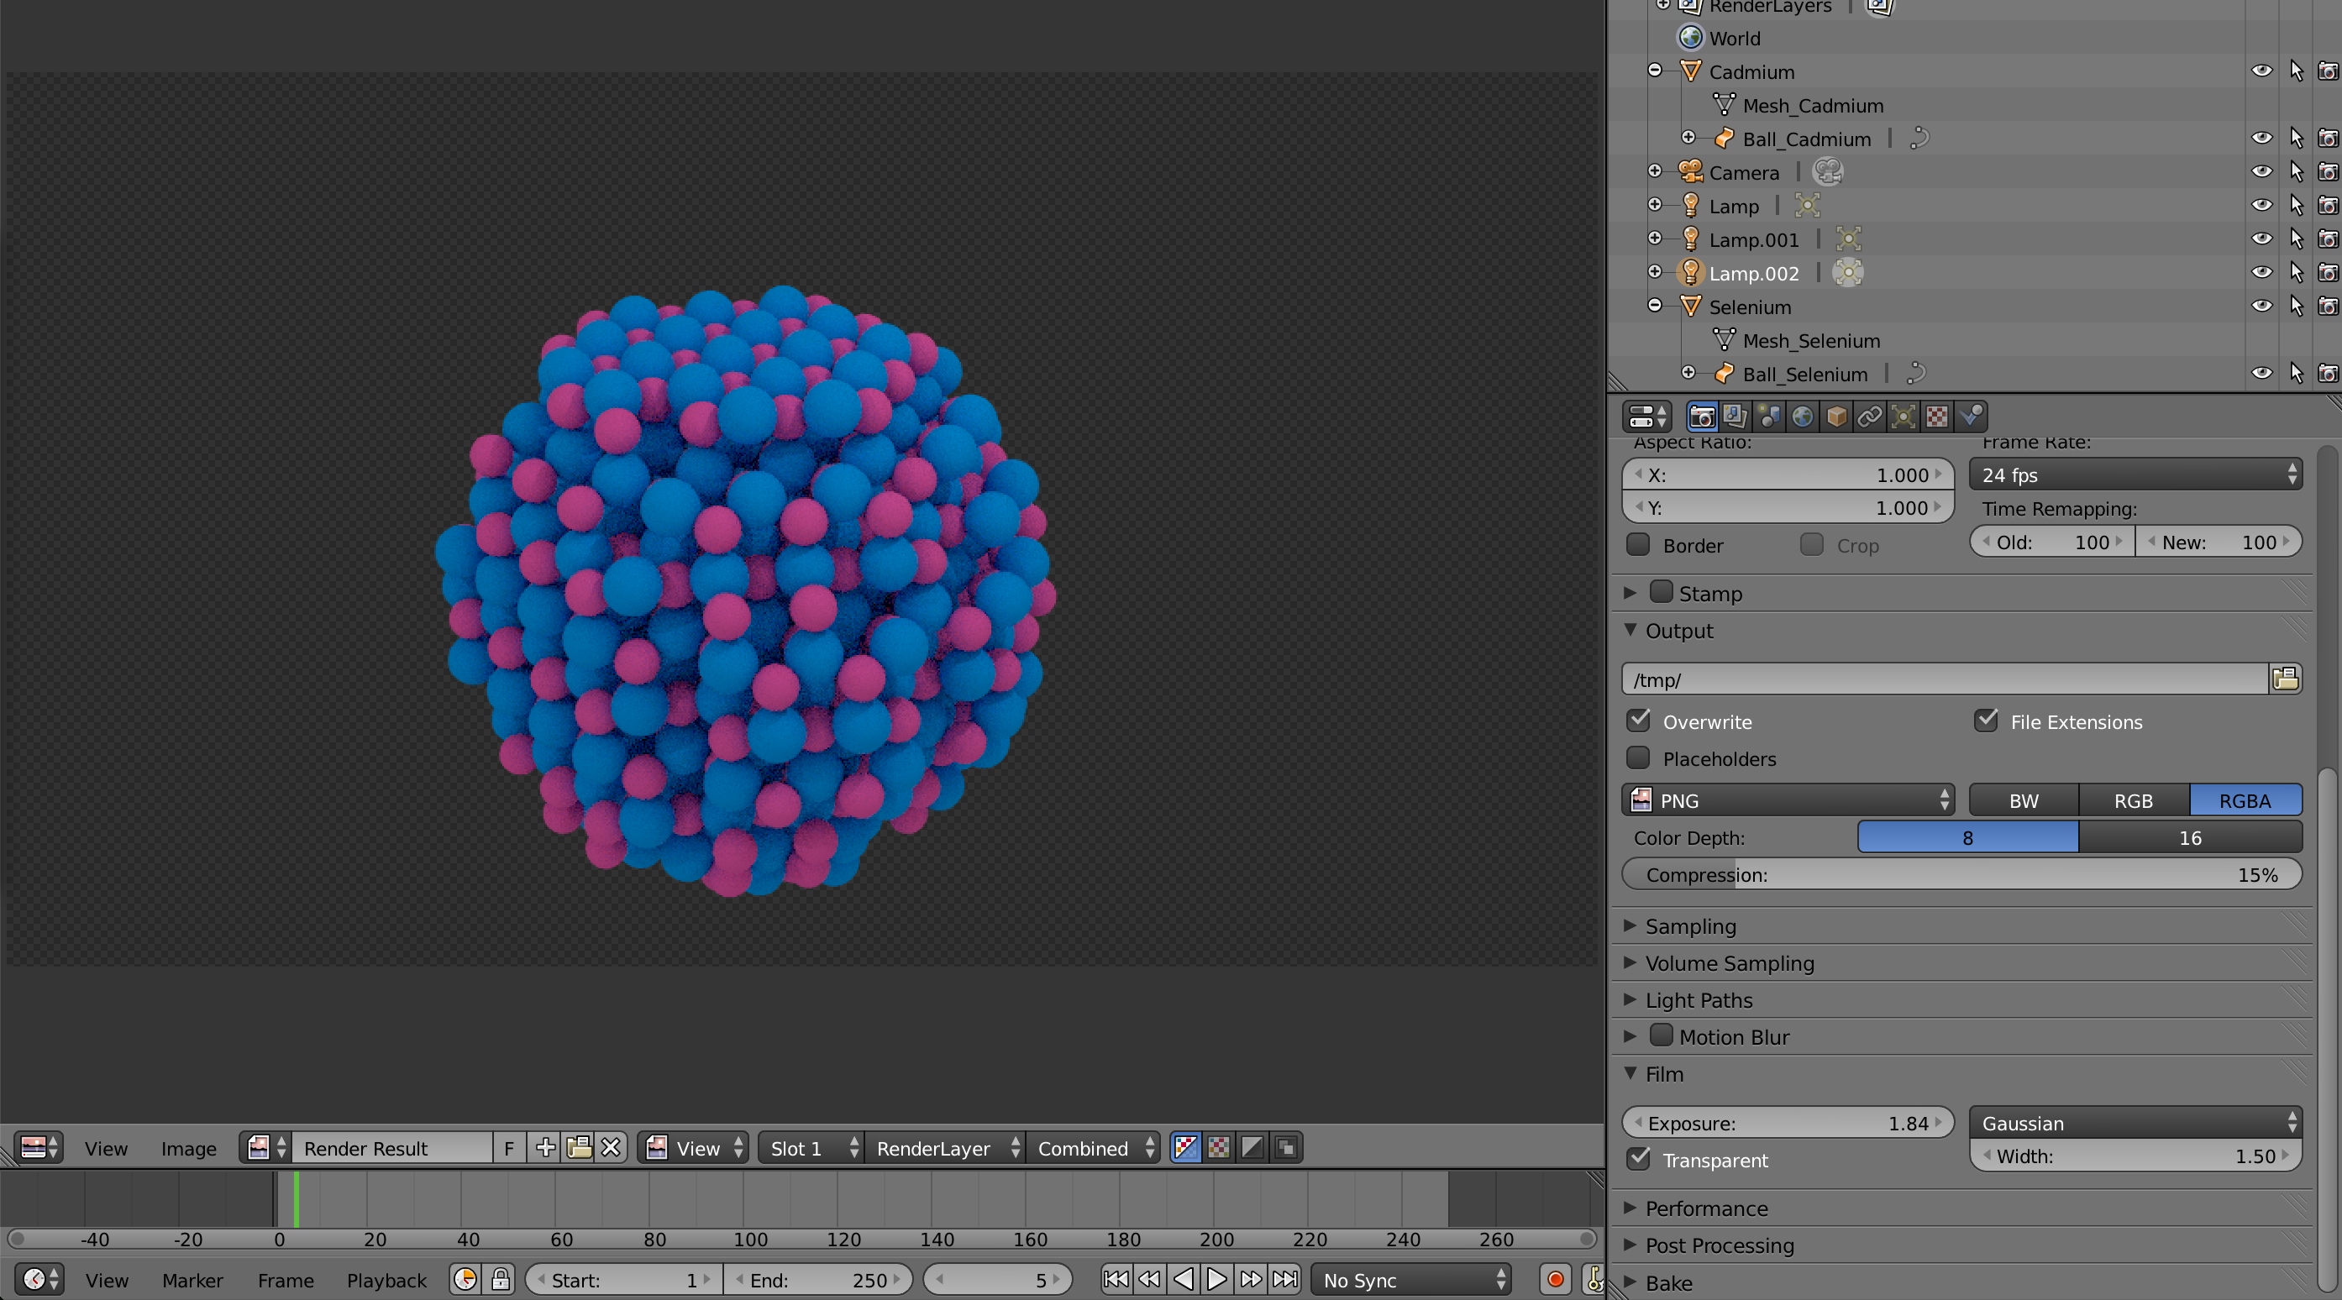Hide the Cadmium object with eye icon
2342x1300 pixels.
point(2262,71)
